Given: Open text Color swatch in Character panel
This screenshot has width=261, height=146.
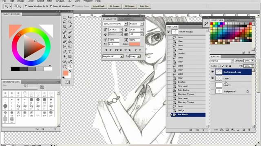Looking at the screenshot, I should click(x=135, y=44).
